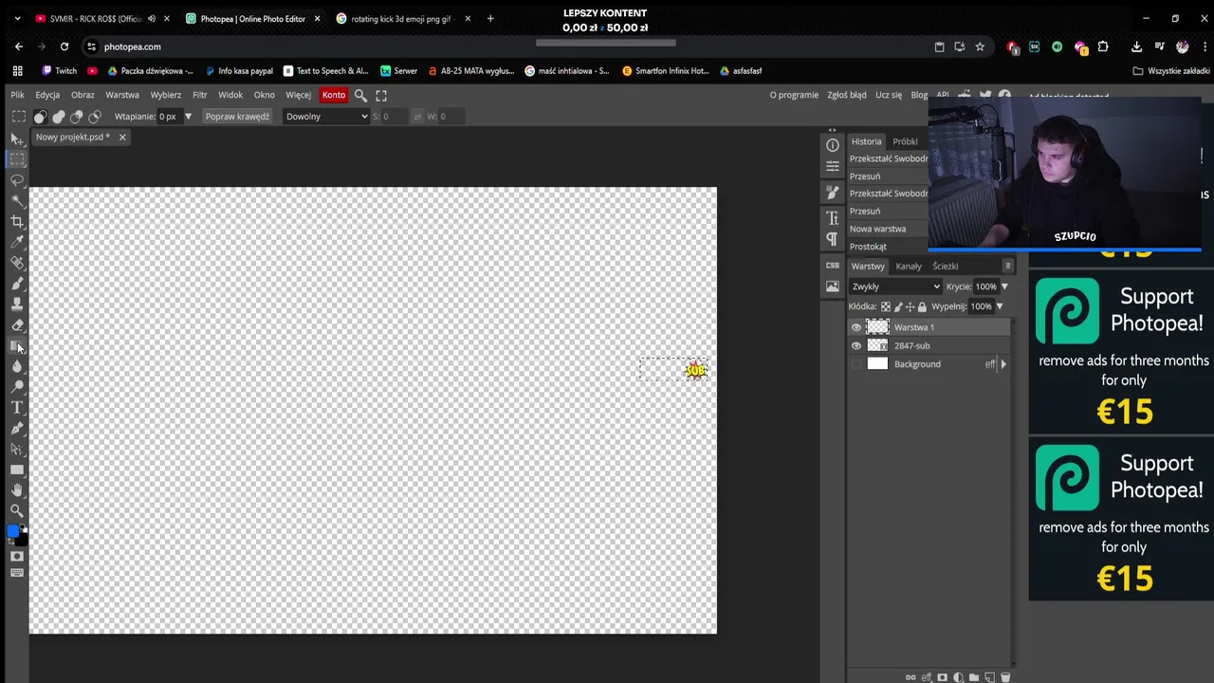
Task: Click the red Konto button
Action: click(x=334, y=95)
